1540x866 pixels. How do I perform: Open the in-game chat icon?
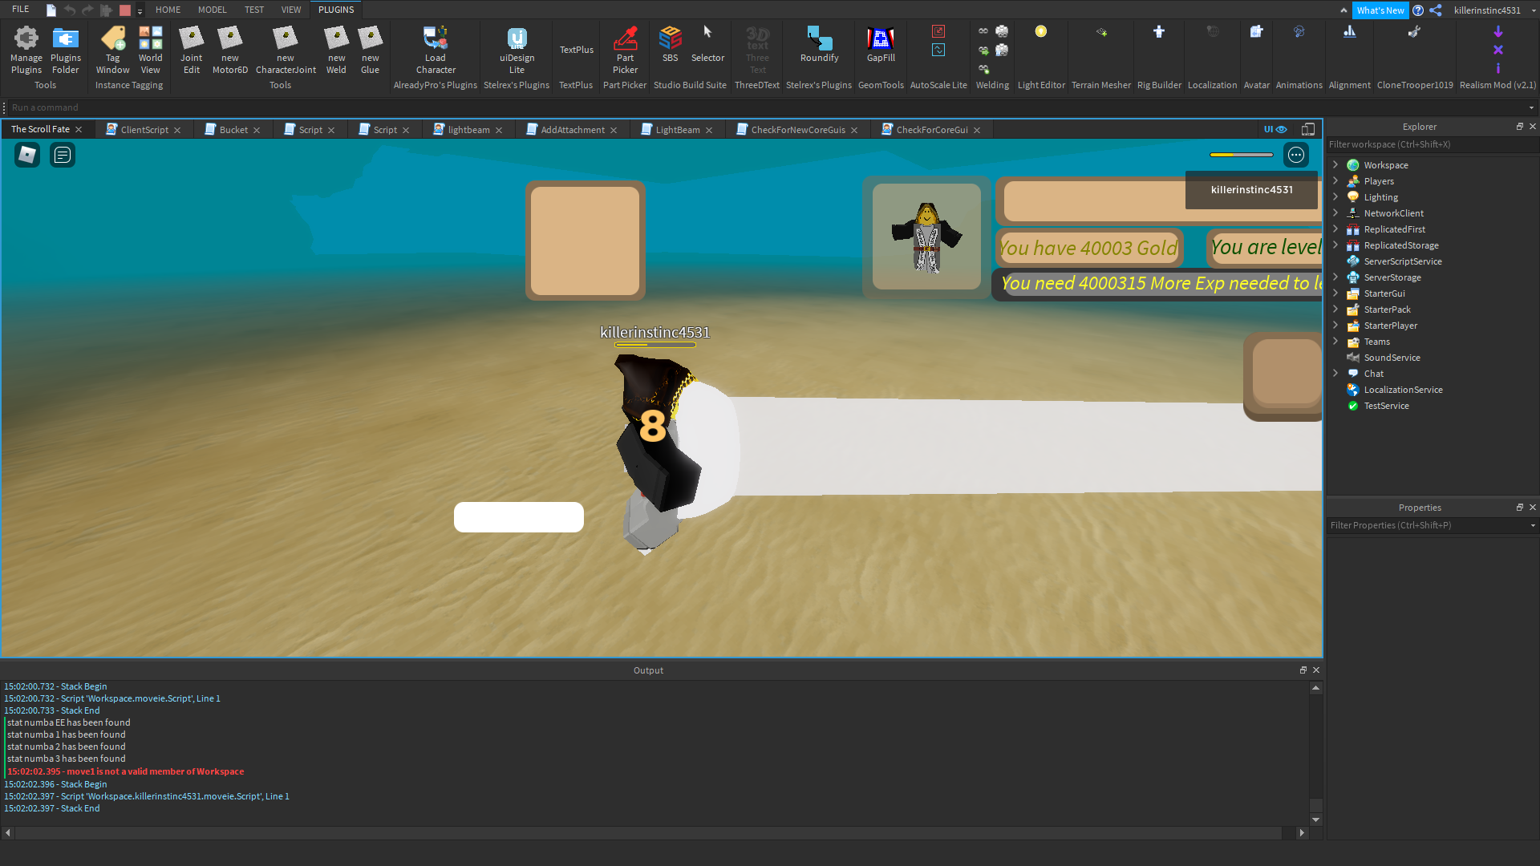coord(63,155)
